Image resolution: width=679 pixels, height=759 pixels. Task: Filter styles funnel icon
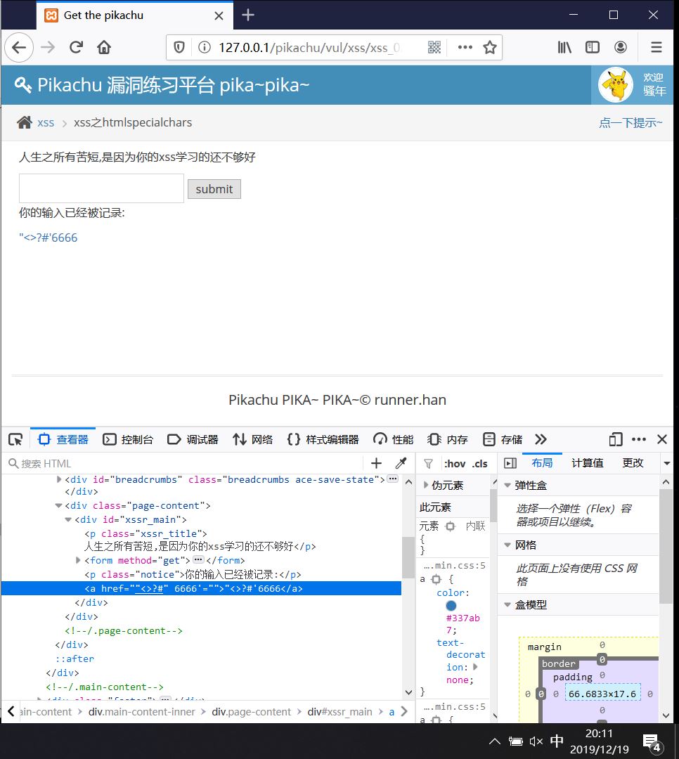coord(428,464)
